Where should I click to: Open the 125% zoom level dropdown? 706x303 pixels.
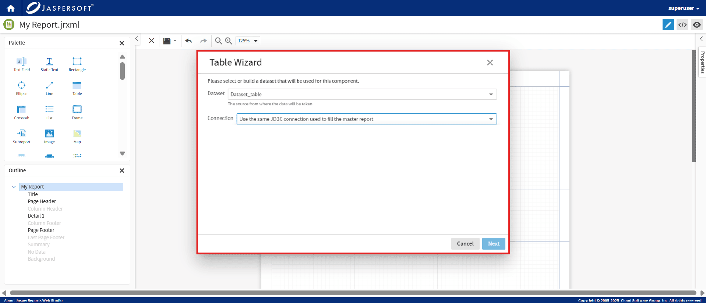point(248,41)
